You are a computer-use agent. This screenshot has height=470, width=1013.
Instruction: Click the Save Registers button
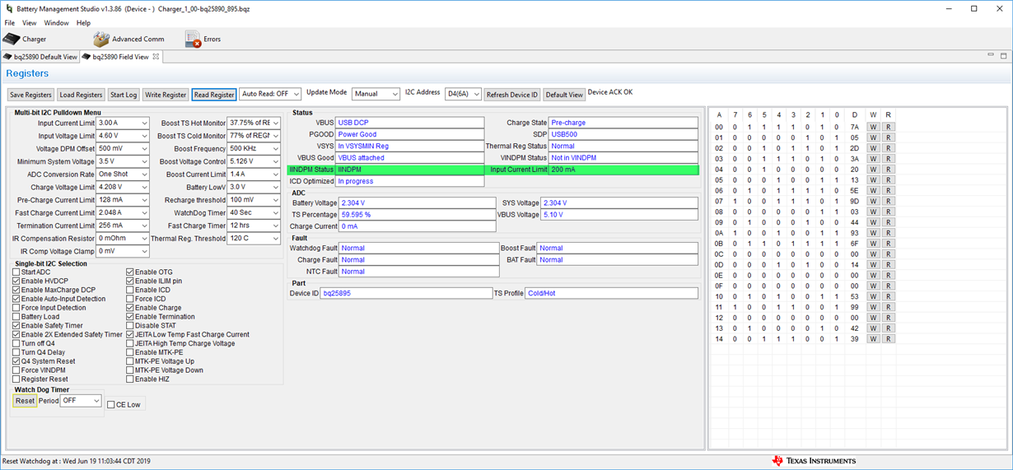(31, 95)
